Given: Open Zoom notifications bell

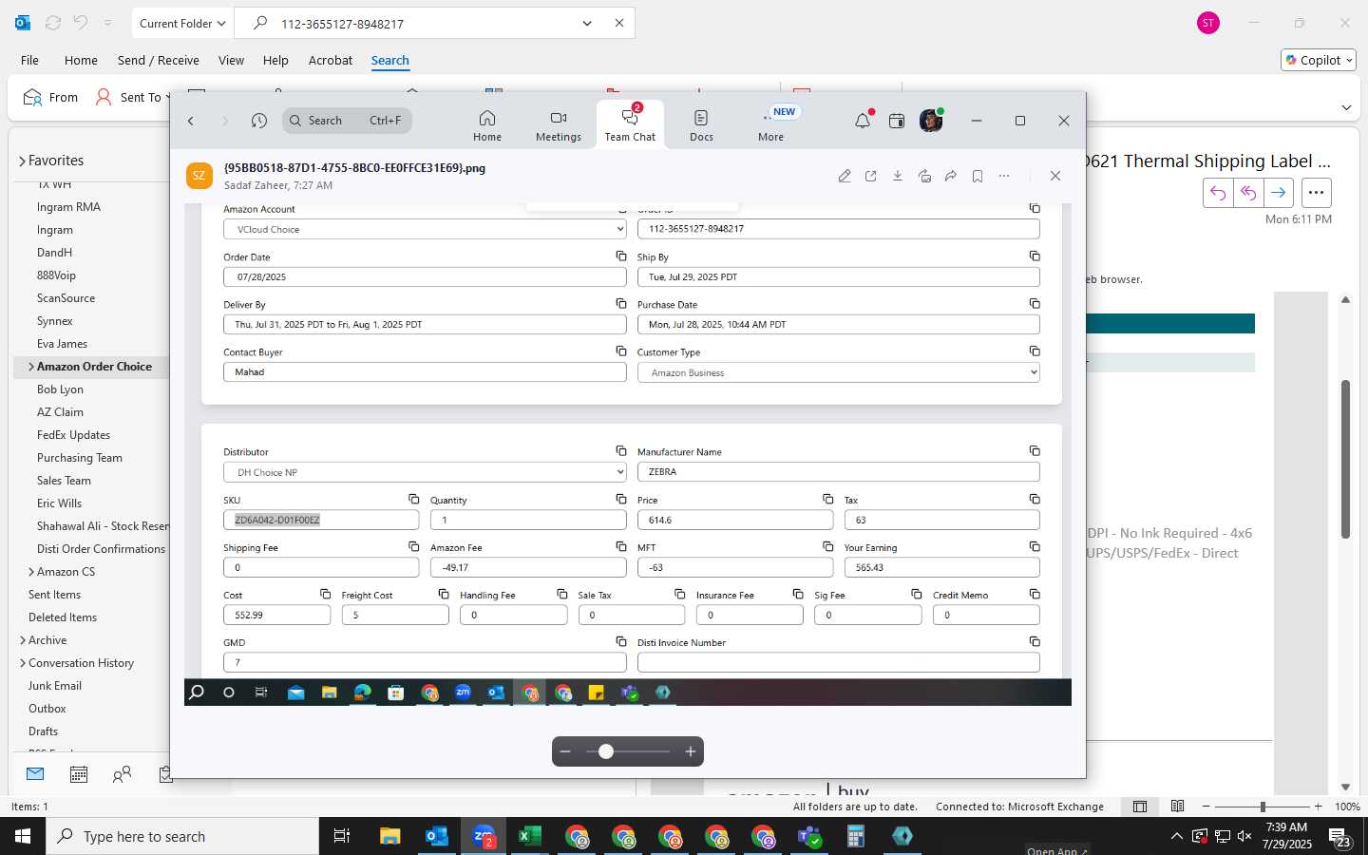Looking at the screenshot, I should (863, 121).
